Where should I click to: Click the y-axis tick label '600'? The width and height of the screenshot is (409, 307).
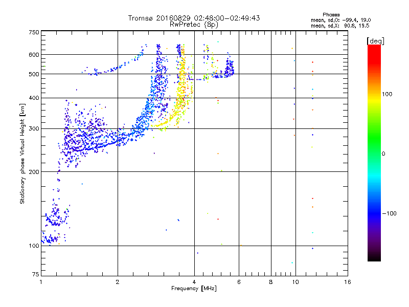pos(34,55)
